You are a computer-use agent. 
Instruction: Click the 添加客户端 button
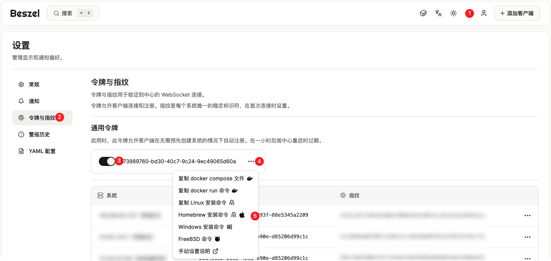click(x=517, y=13)
